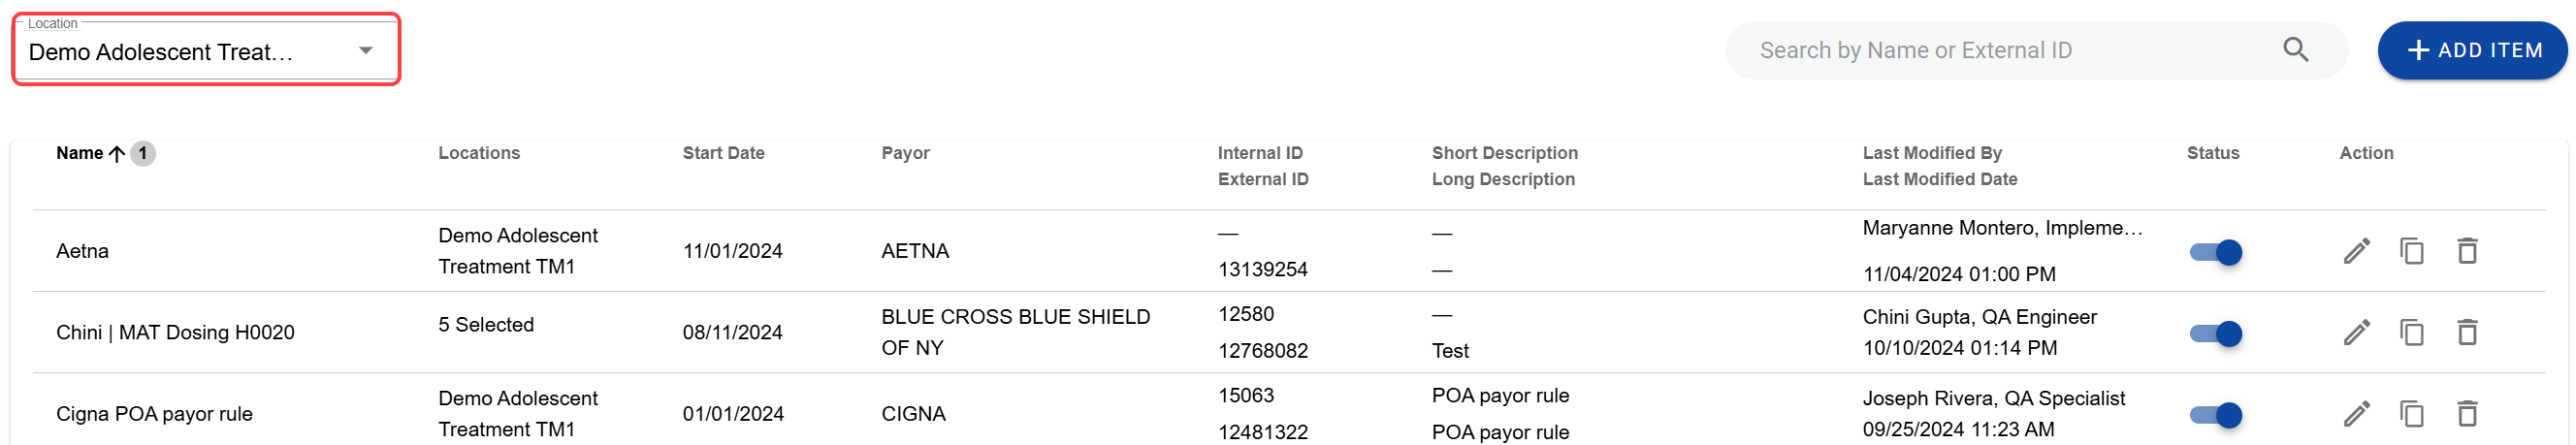Click the search magnifier icon
This screenshot has height=445, width=2576.
(2295, 50)
